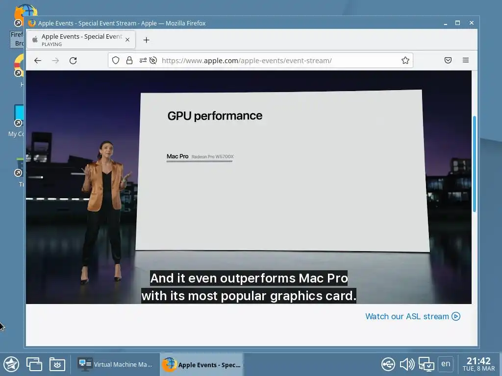Click the en keyboard layout indicator

pyautogui.click(x=446, y=364)
